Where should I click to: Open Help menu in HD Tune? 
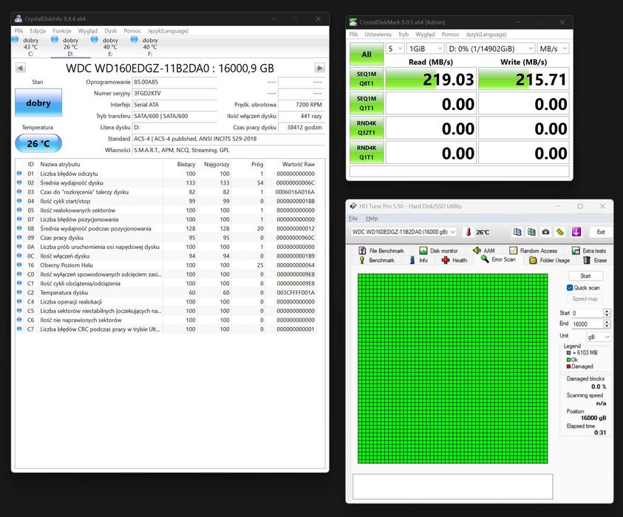(x=372, y=219)
